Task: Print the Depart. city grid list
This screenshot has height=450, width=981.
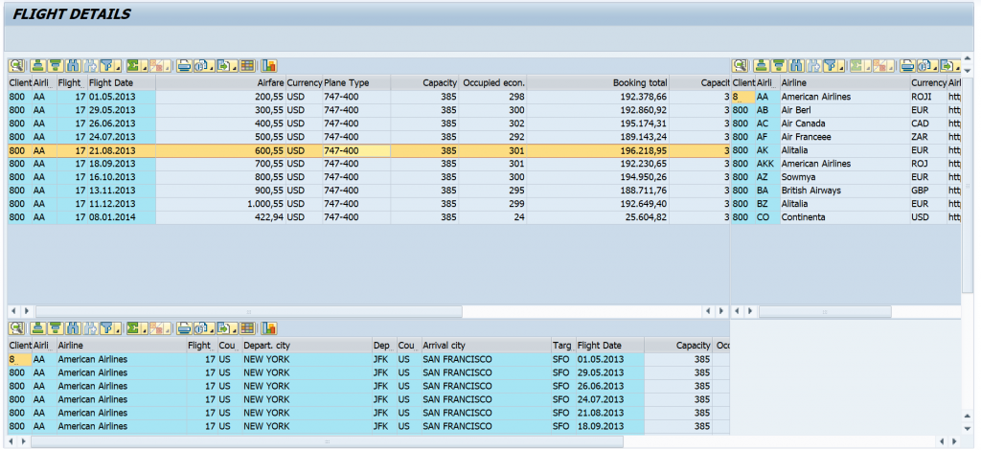Action: pos(185,328)
